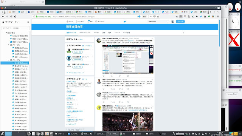The width and height of the screenshot is (242, 136).
Task: Follow 朝日新聞 recommended user
Action: click(78, 52)
